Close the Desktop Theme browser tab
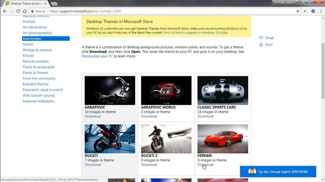325x182 pixels. point(45,4)
